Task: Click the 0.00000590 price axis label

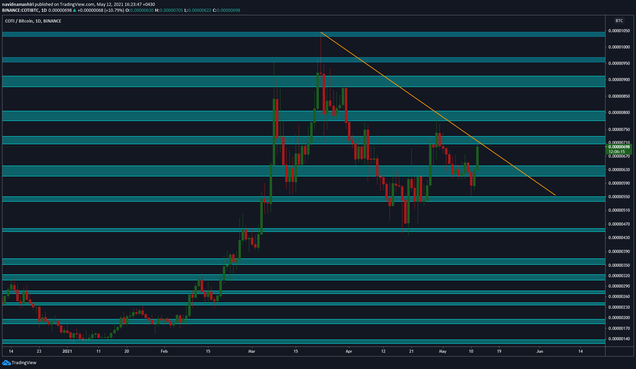Action: pos(619,183)
